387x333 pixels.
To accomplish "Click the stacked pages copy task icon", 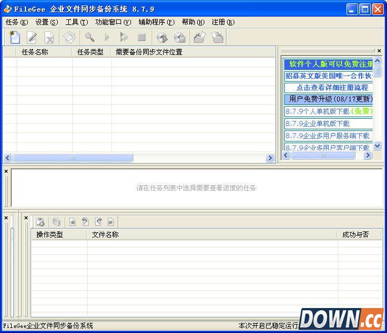I will pyautogui.click(x=69, y=37).
